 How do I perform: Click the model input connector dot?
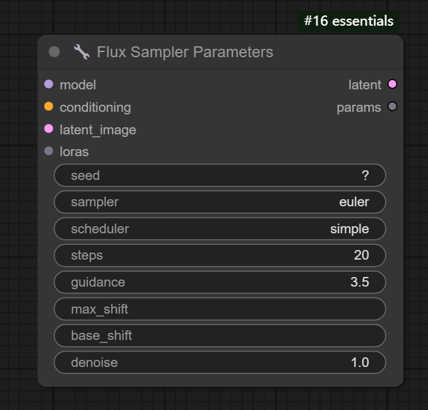tap(49, 84)
